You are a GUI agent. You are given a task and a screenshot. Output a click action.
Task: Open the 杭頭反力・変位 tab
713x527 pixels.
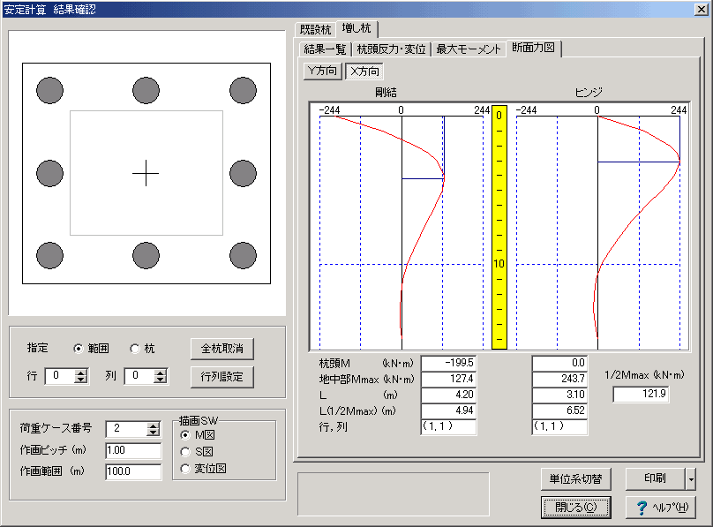[x=391, y=49]
